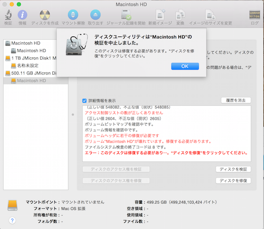Click the Macintosh HD window title
This screenshot has width=264, height=229.
(x=131, y=4)
